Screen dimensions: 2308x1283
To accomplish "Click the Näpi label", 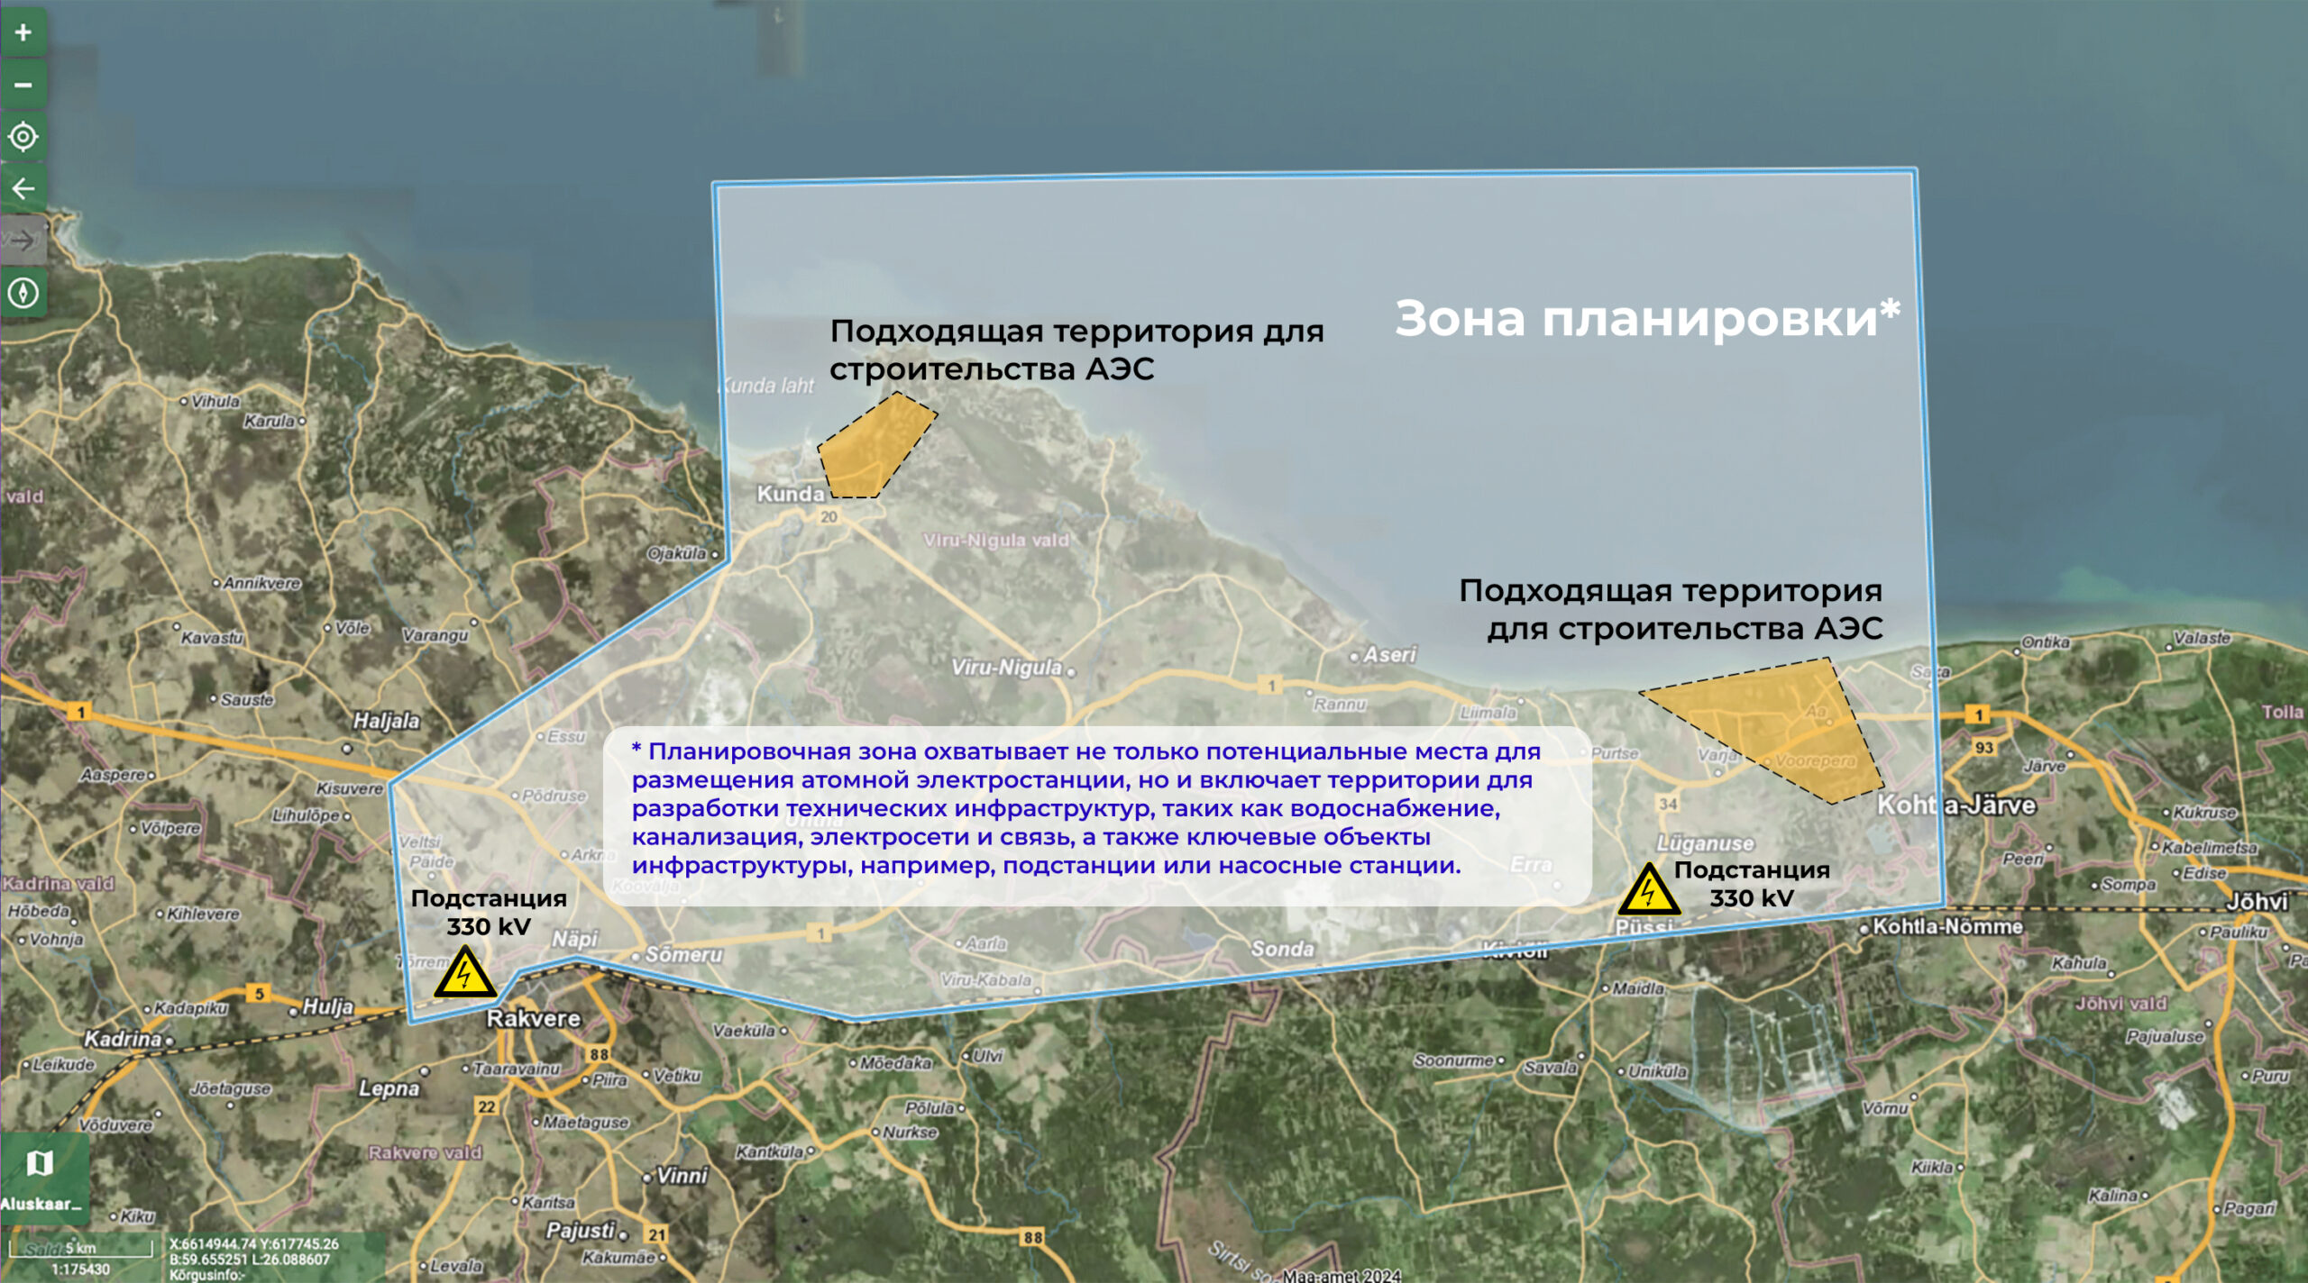I will tap(575, 939).
